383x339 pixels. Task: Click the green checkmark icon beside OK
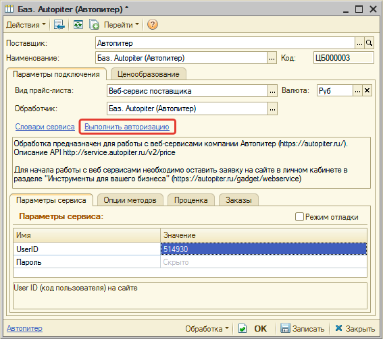click(x=242, y=328)
